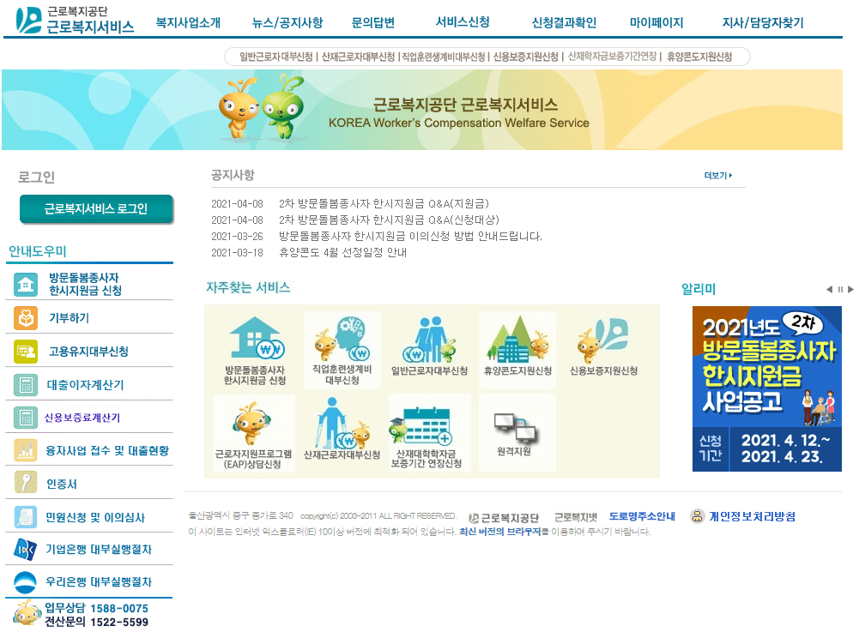Click the 업무상담 1588-0075 text

point(96,609)
